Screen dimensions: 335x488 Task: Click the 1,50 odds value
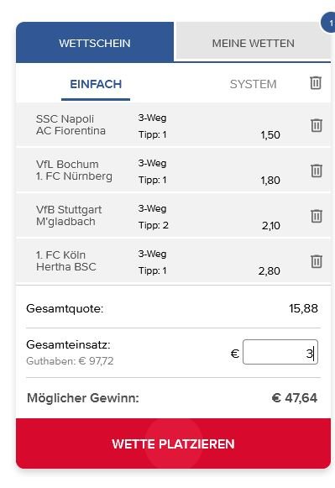(x=270, y=135)
